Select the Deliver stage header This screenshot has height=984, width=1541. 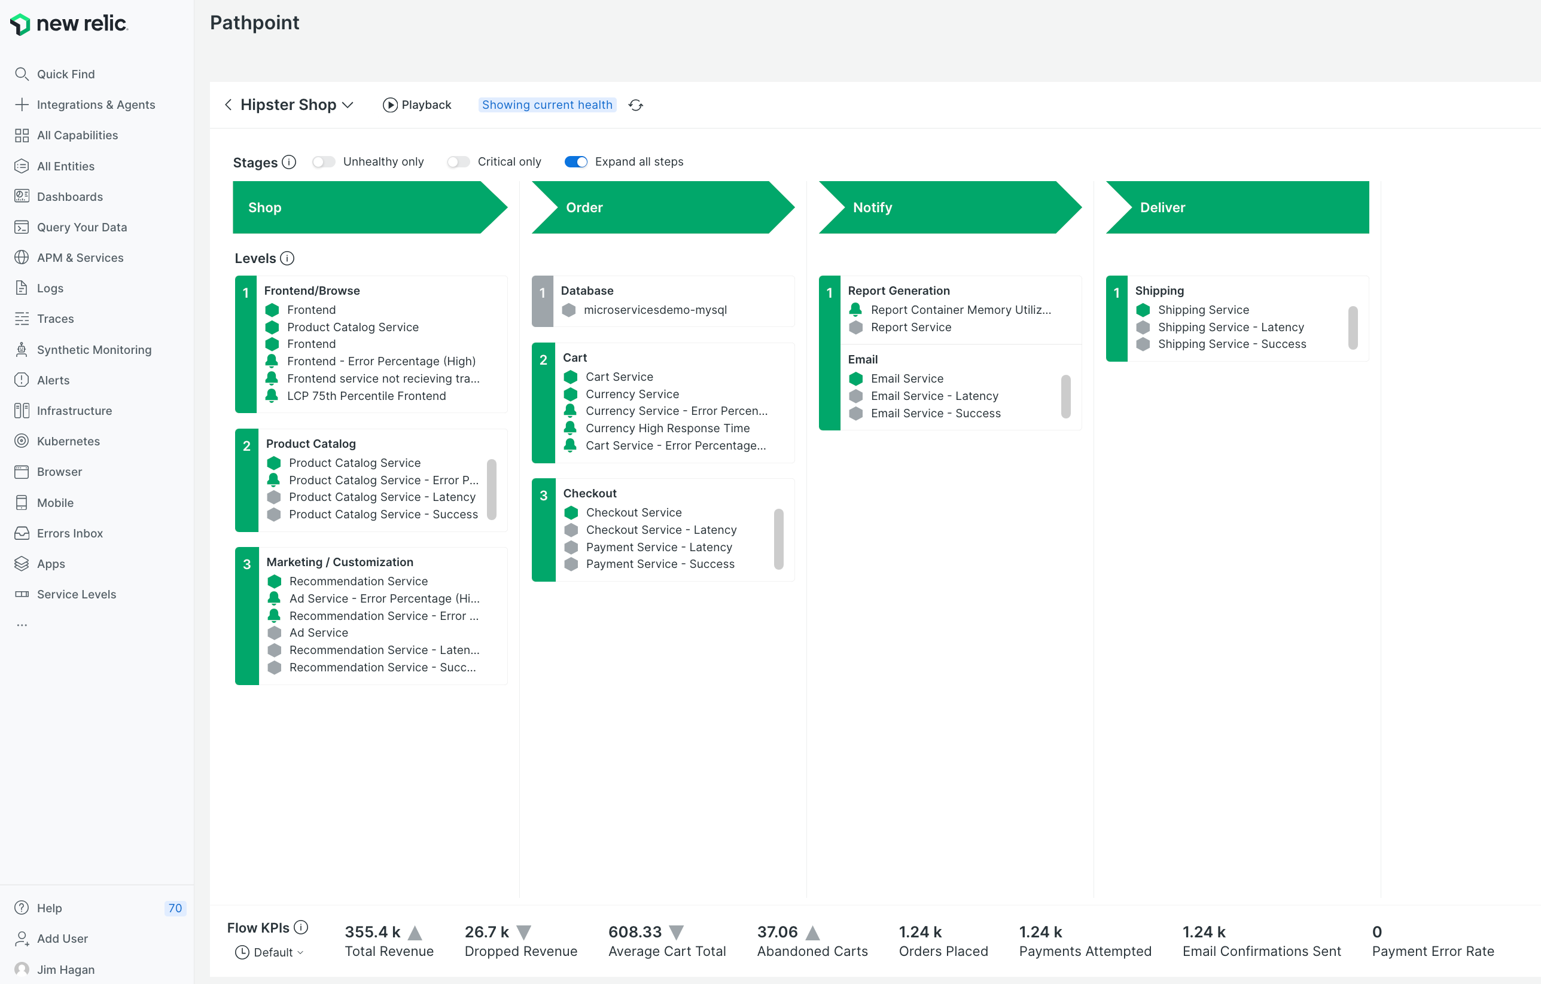tap(1237, 207)
